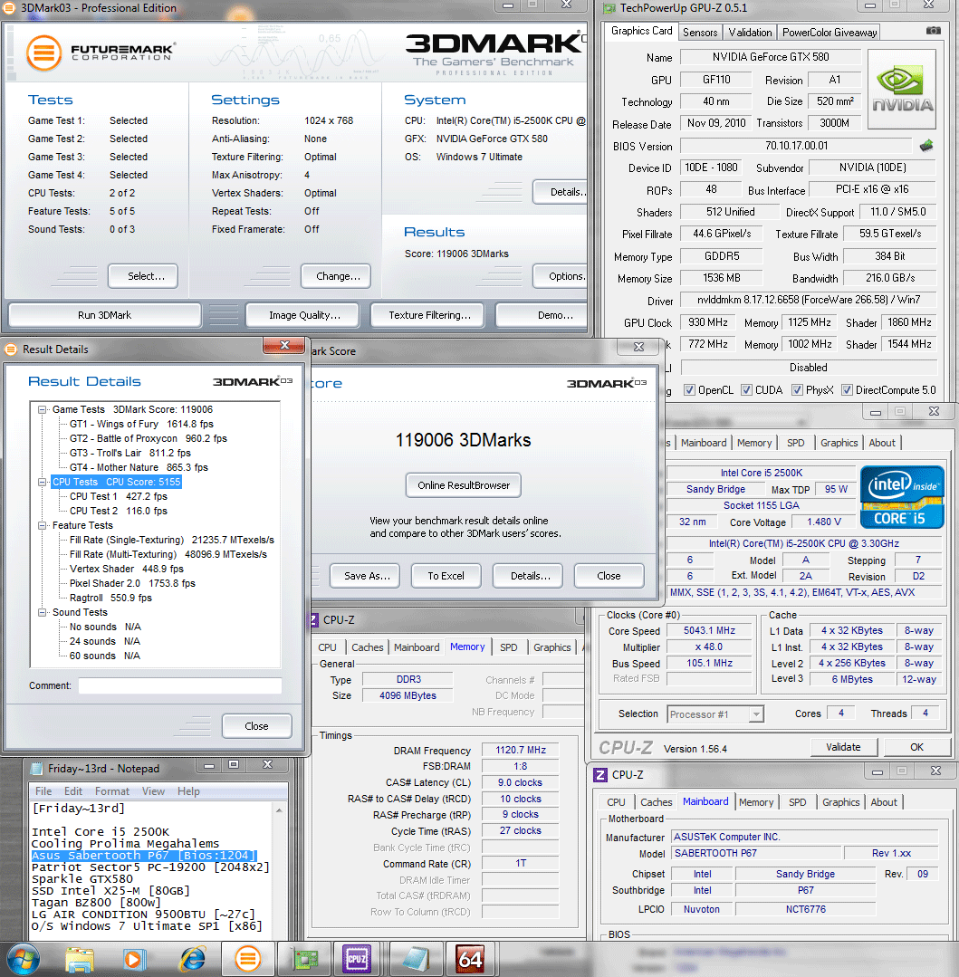
Task: Collapse the Feature Tests tree node
Action: 43,526
